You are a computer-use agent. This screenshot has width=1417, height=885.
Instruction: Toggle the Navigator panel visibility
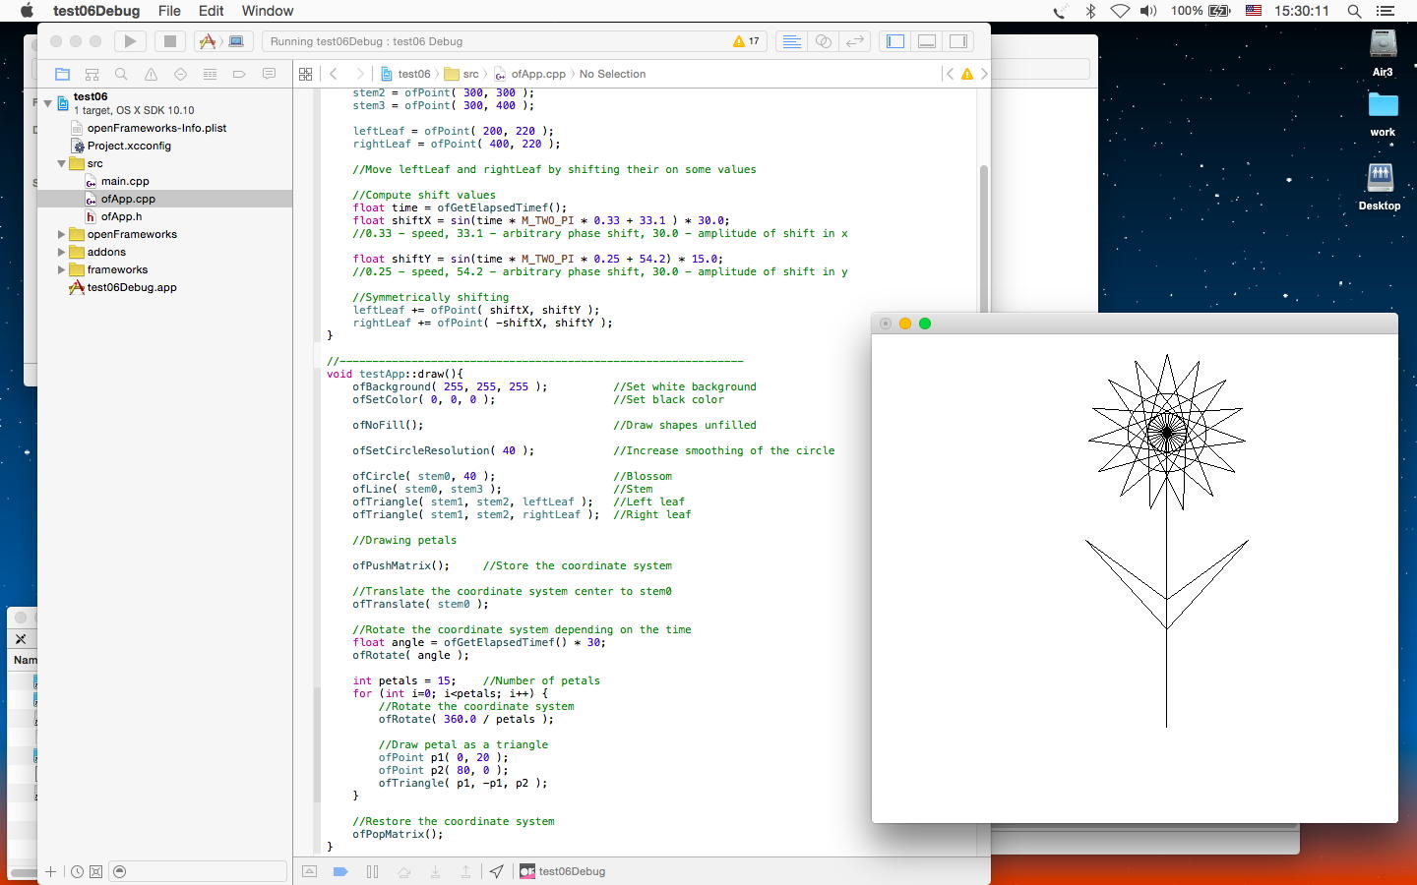(x=894, y=41)
